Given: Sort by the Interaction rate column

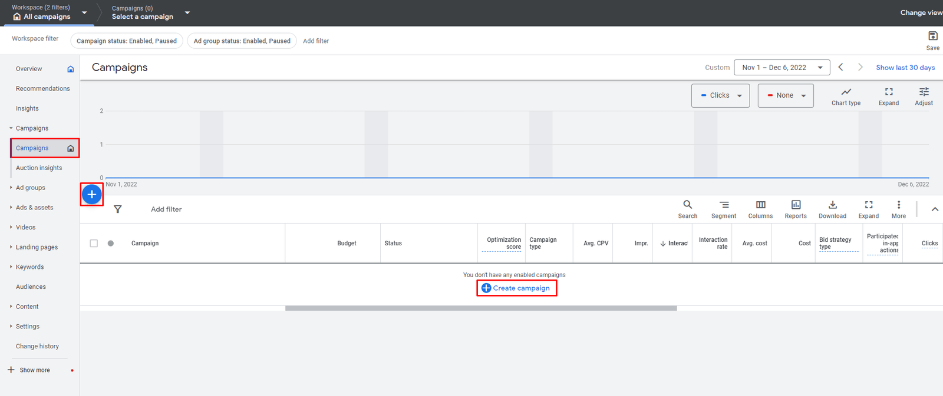Looking at the screenshot, I should tap(713, 243).
